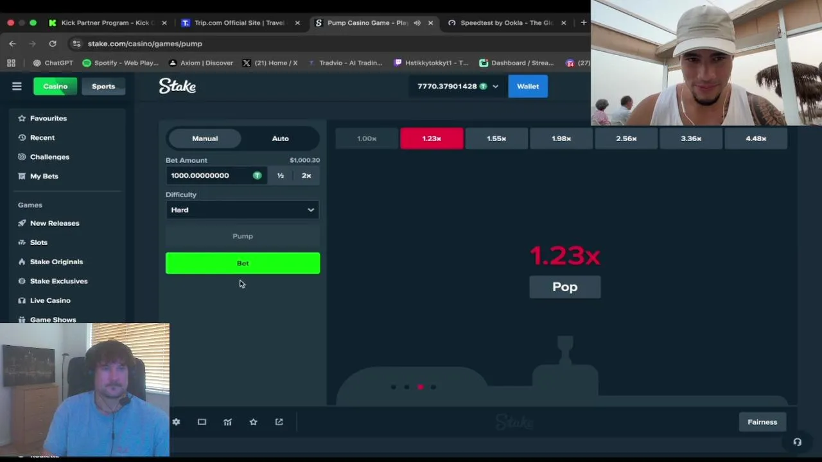Click the tether currency icon in bet amount
Image resolution: width=822 pixels, height=462 pixels.
coord(257,175)
